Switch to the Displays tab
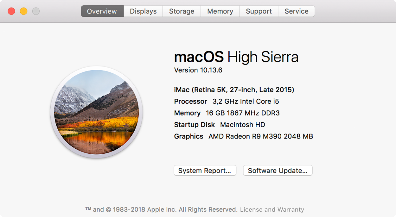This screenshot has height=217, width=396. coord(143,11)
